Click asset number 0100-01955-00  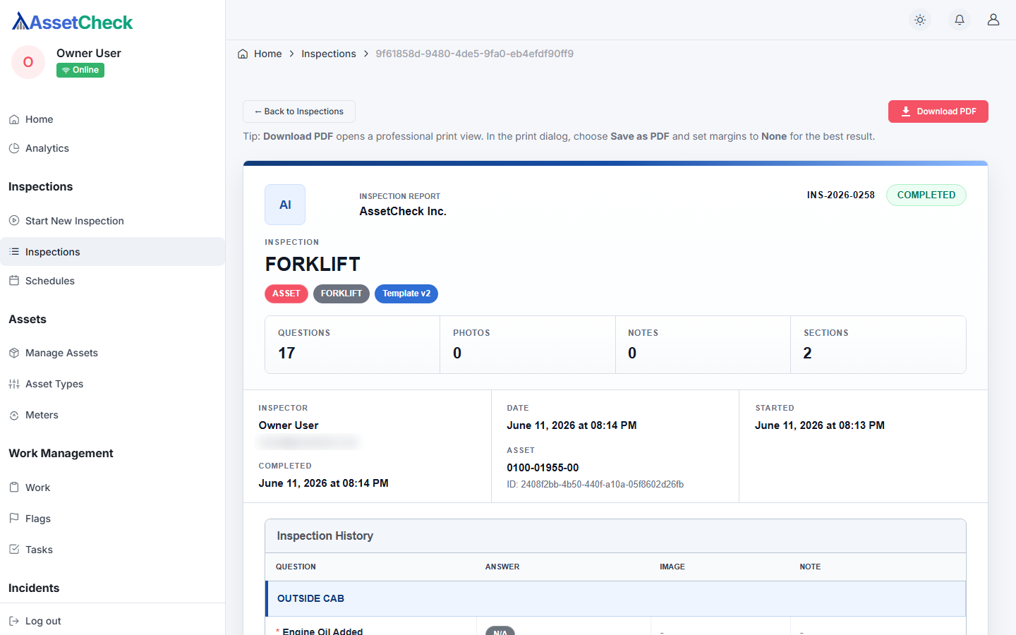point(543,468)
